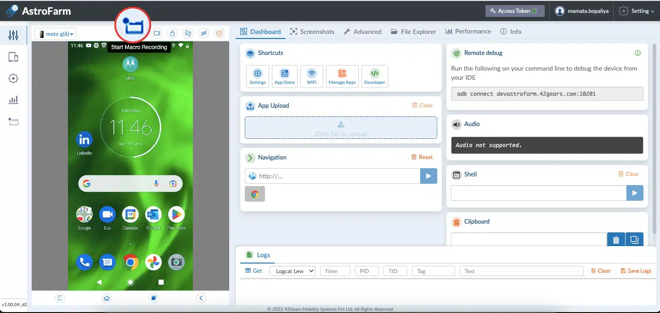Run shell command with the arrow button
This screenshot has width=660, height=313.
tap(635, 193)
